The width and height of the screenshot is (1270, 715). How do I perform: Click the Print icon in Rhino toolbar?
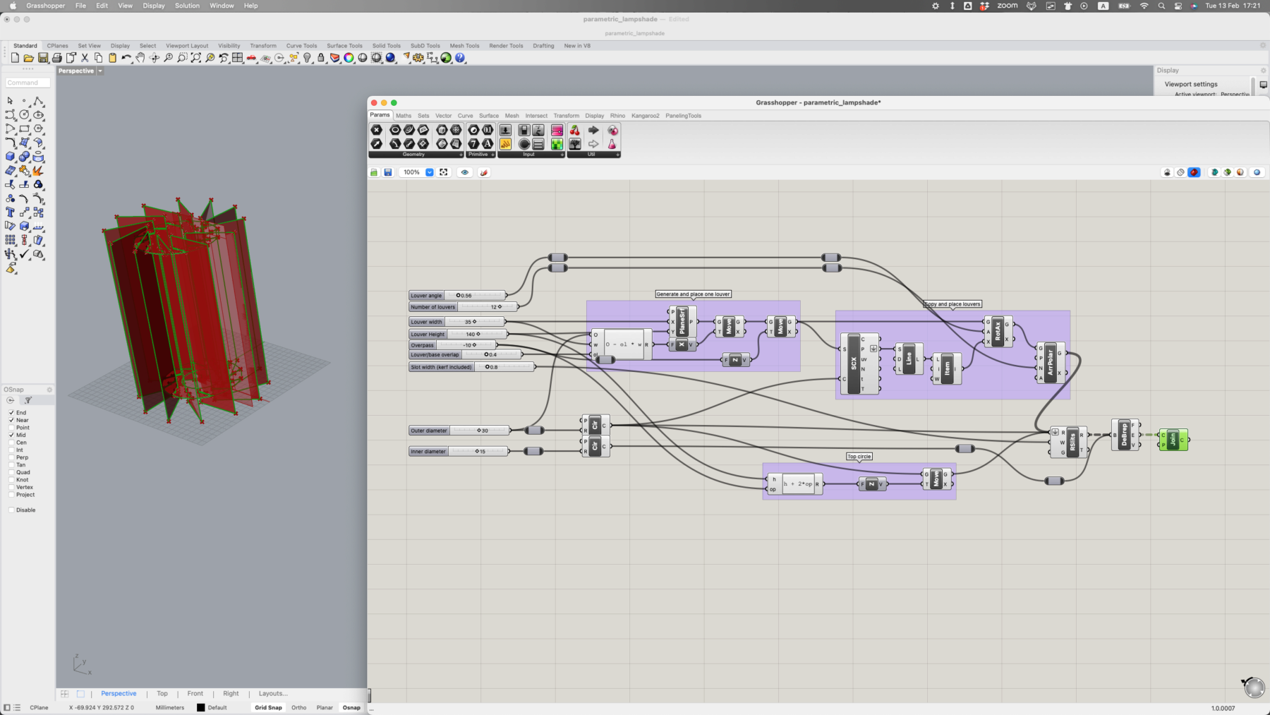[x=57, y=58]
